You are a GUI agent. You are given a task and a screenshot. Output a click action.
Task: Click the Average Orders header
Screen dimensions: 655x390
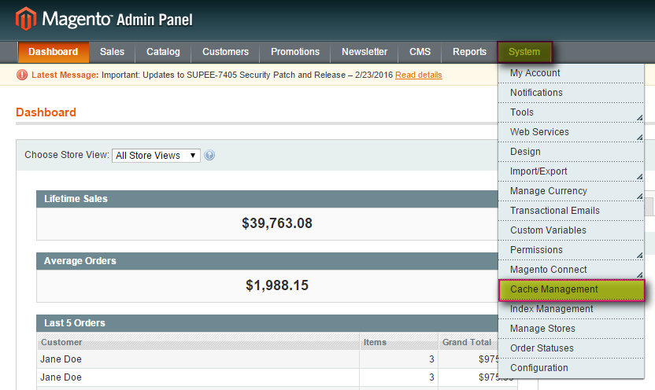pos(268,261)
